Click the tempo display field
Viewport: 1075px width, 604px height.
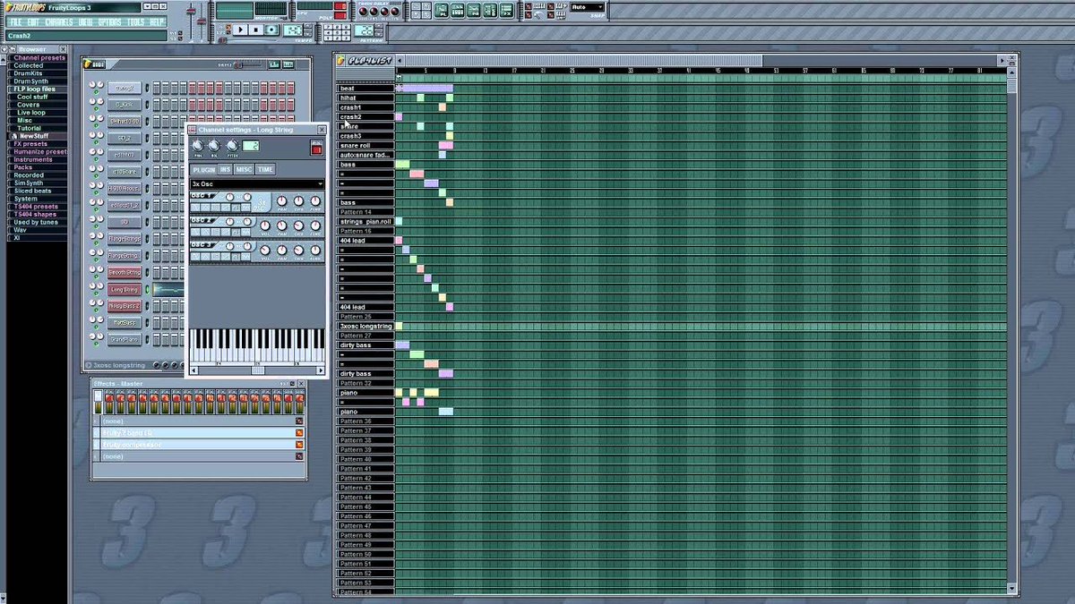pyautogui.click(x=293, y=30)
